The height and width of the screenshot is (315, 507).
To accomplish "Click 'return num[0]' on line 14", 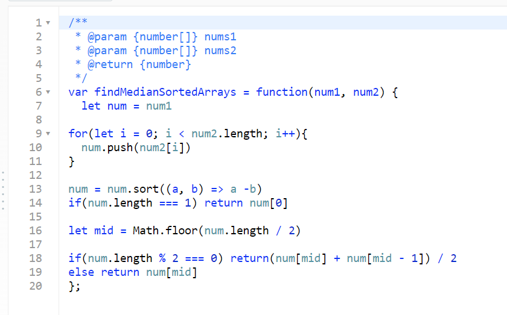I will (246, 203).
